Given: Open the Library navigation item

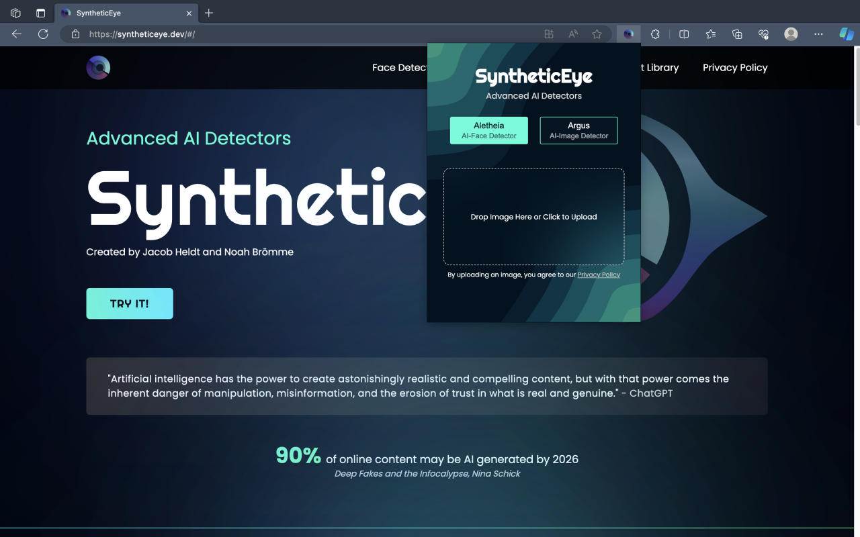Looking at the screenshot, I should pos(659,68).
